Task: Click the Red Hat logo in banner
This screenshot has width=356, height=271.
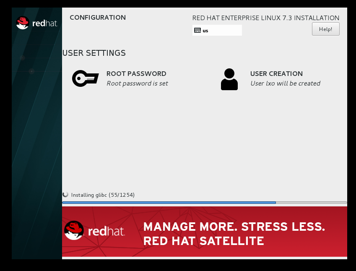Action: (94, 231)
